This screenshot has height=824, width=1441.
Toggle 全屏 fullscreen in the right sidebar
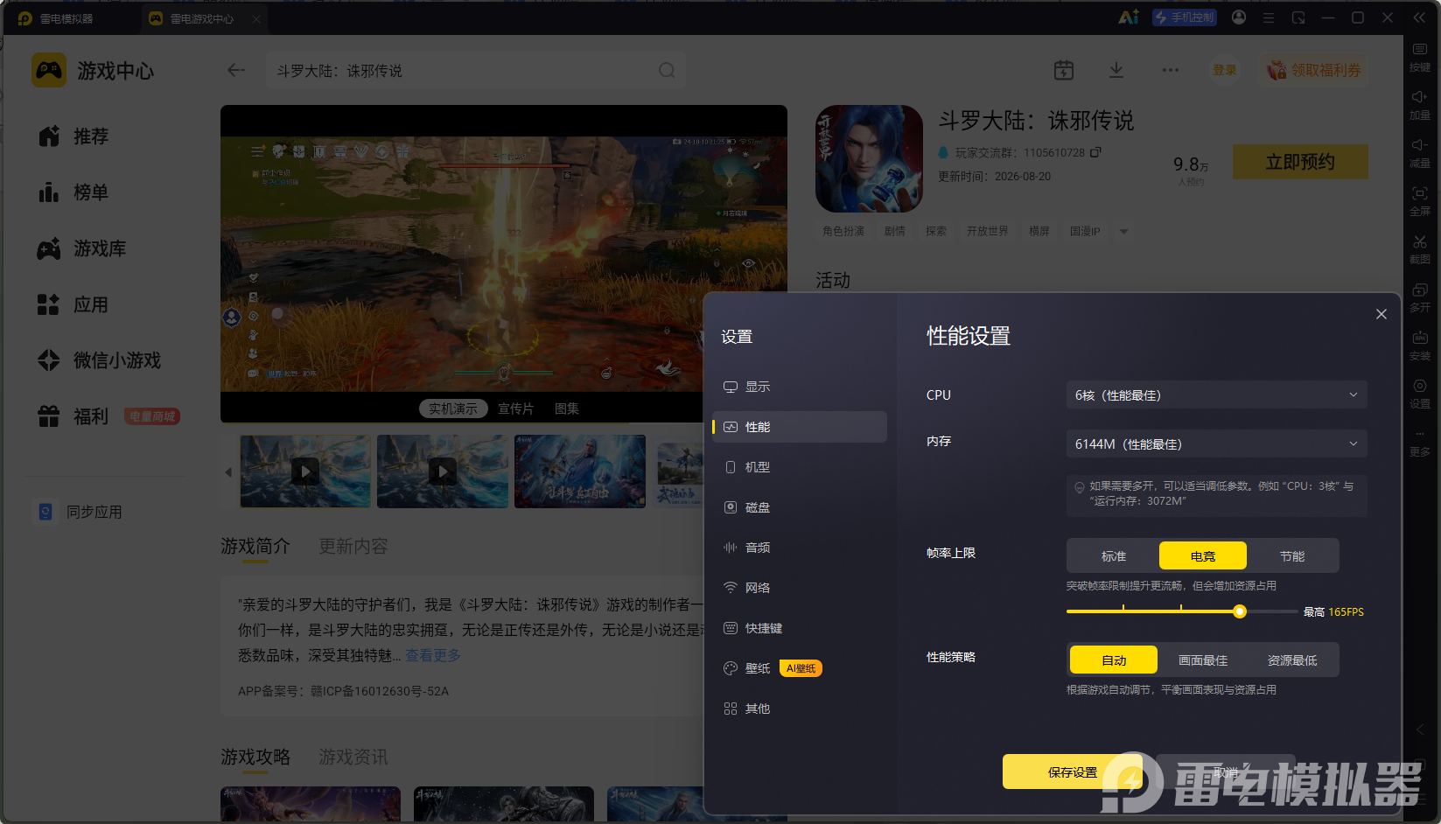pyautogui.click(x=1420, y=202)
